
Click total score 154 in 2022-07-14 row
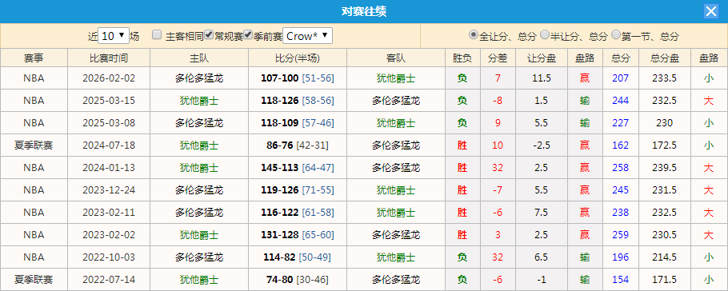(620, 280)
